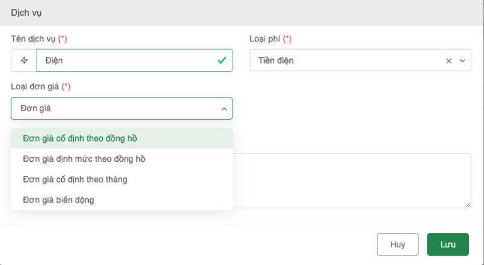Collapse the Loại đơn giá dropdown chevron
This screenshot has height=265, width=484.
click(223, 109)
